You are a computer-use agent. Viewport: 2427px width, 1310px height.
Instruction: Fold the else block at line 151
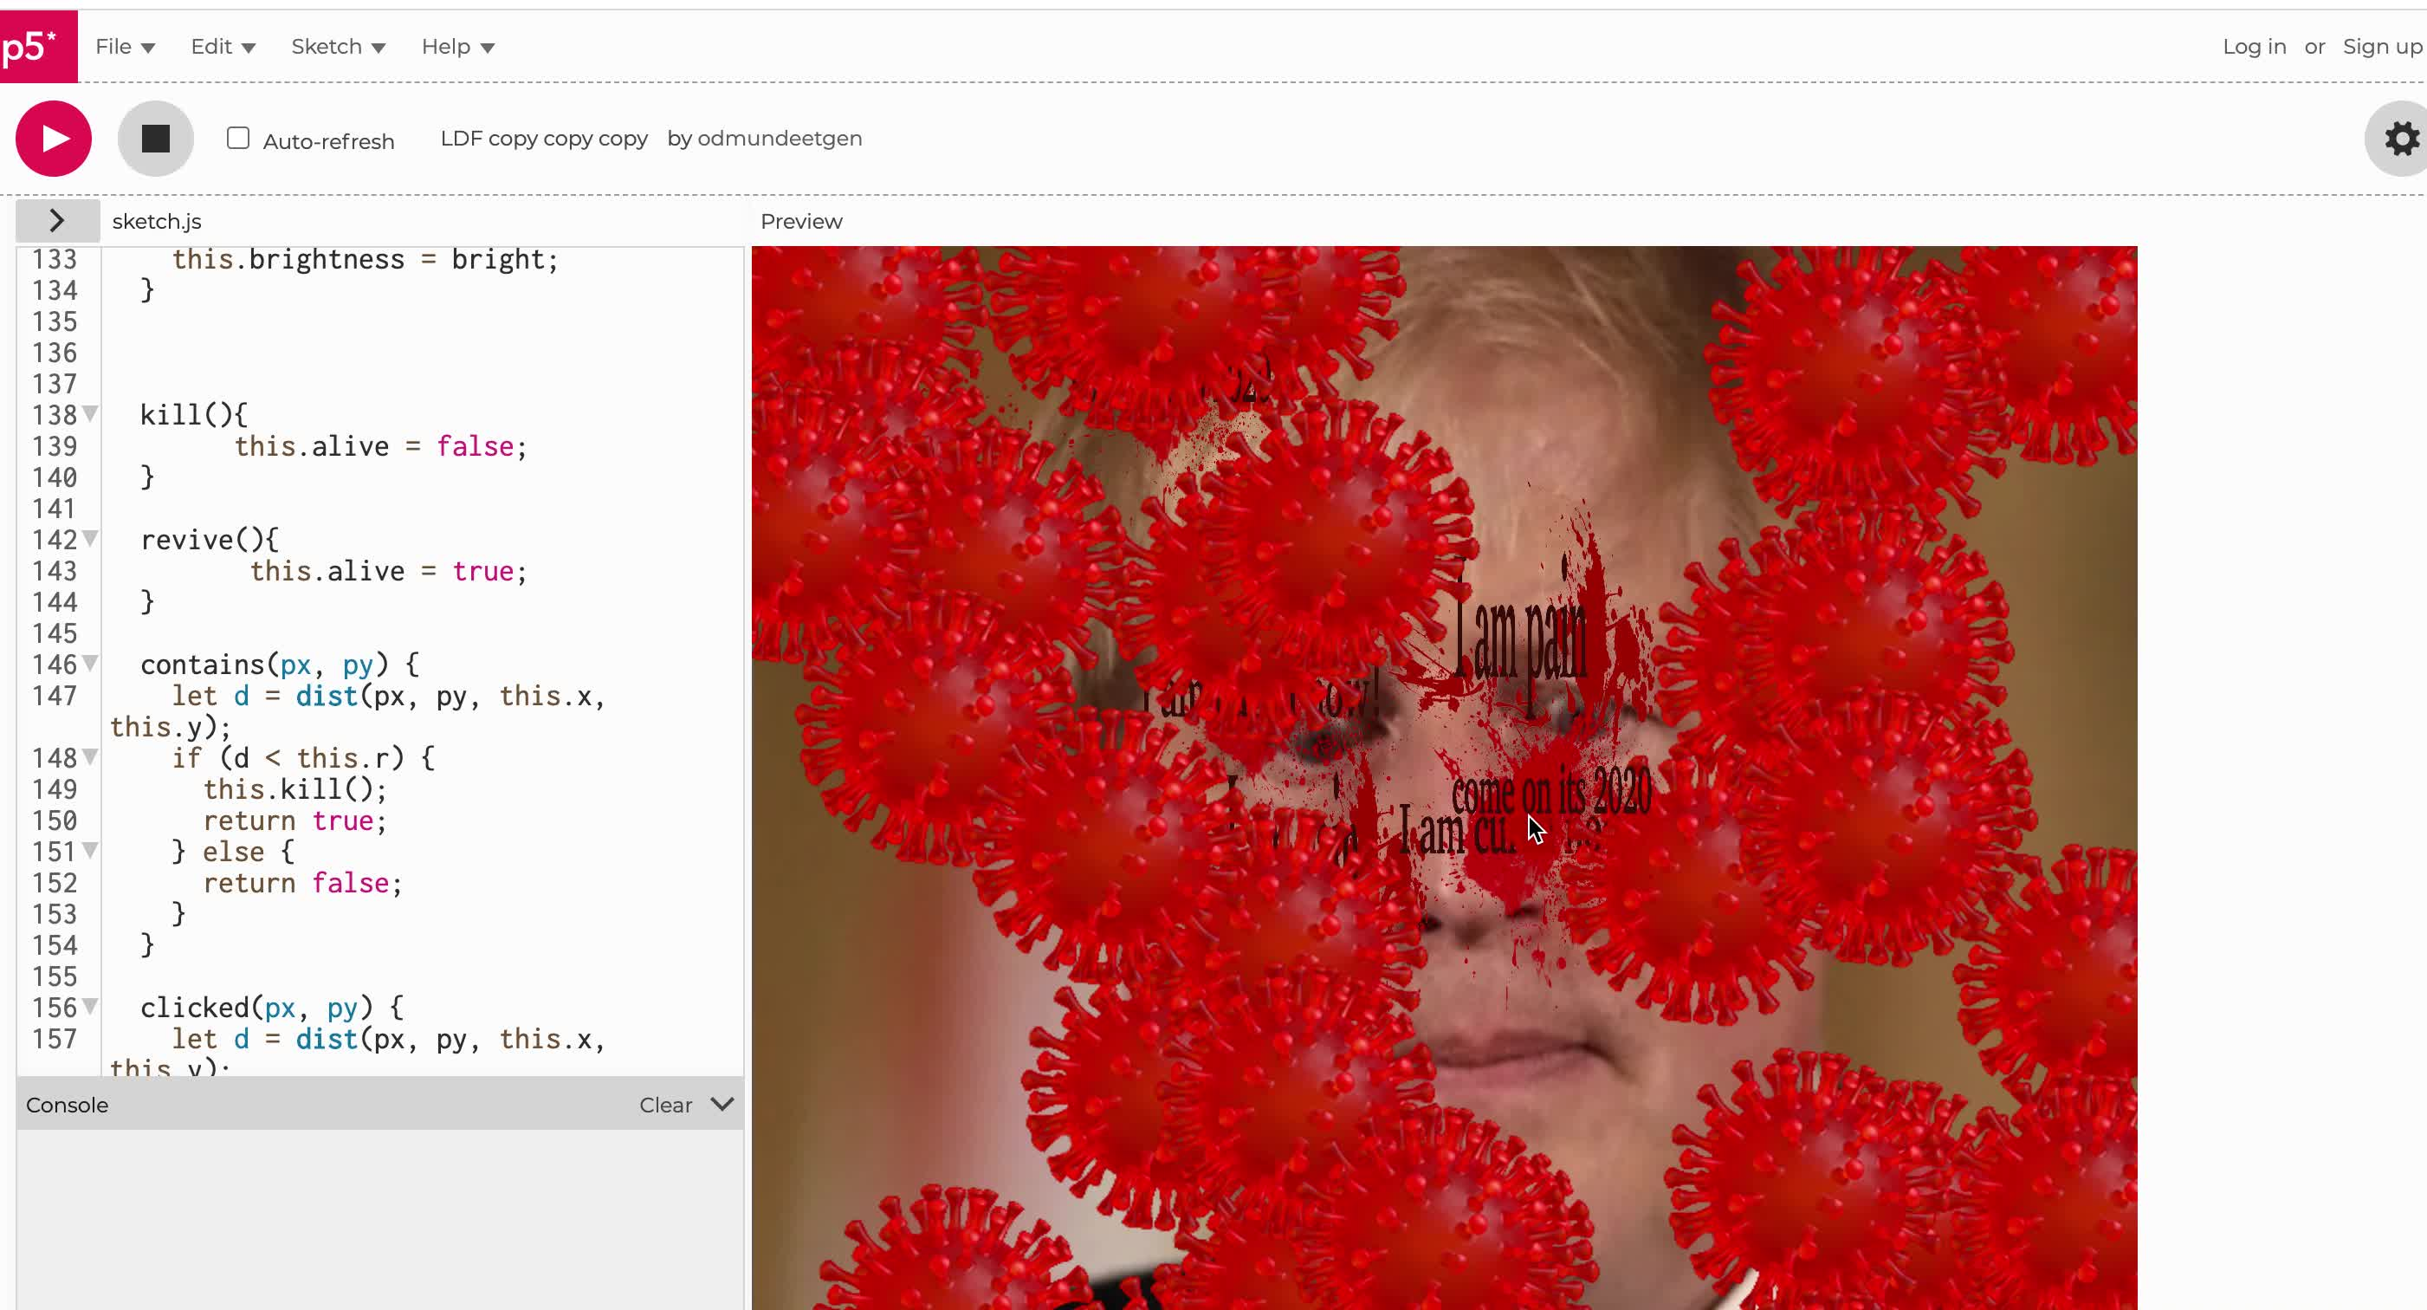[x=90, y=850]
